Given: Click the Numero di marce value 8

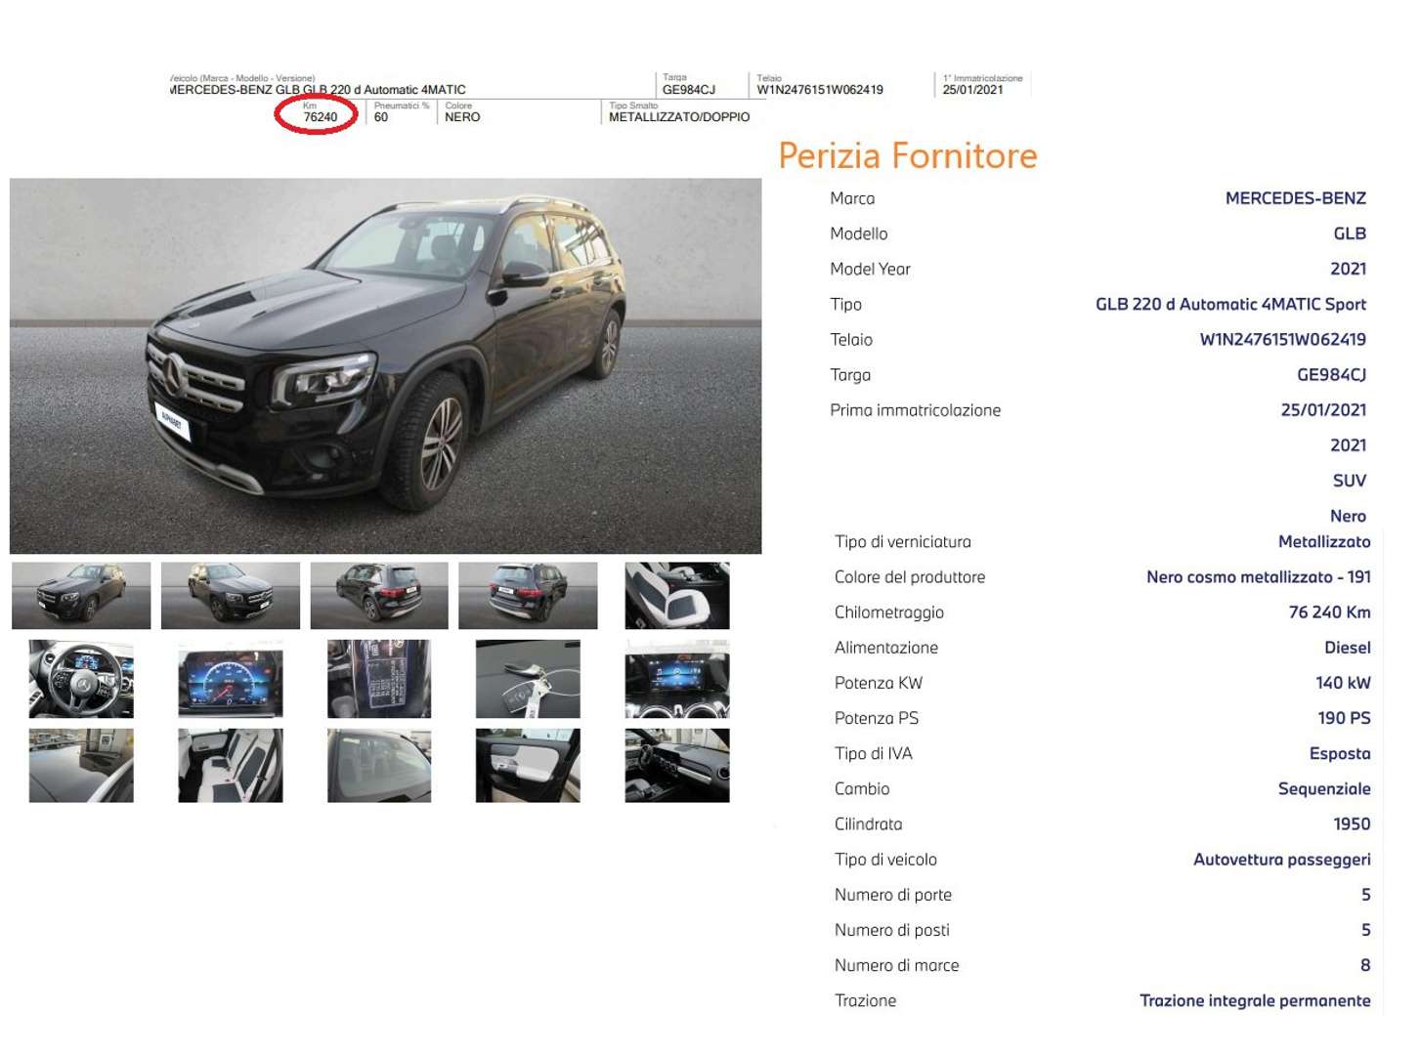Looking at the screenshot, I should tap(1365, 965).
